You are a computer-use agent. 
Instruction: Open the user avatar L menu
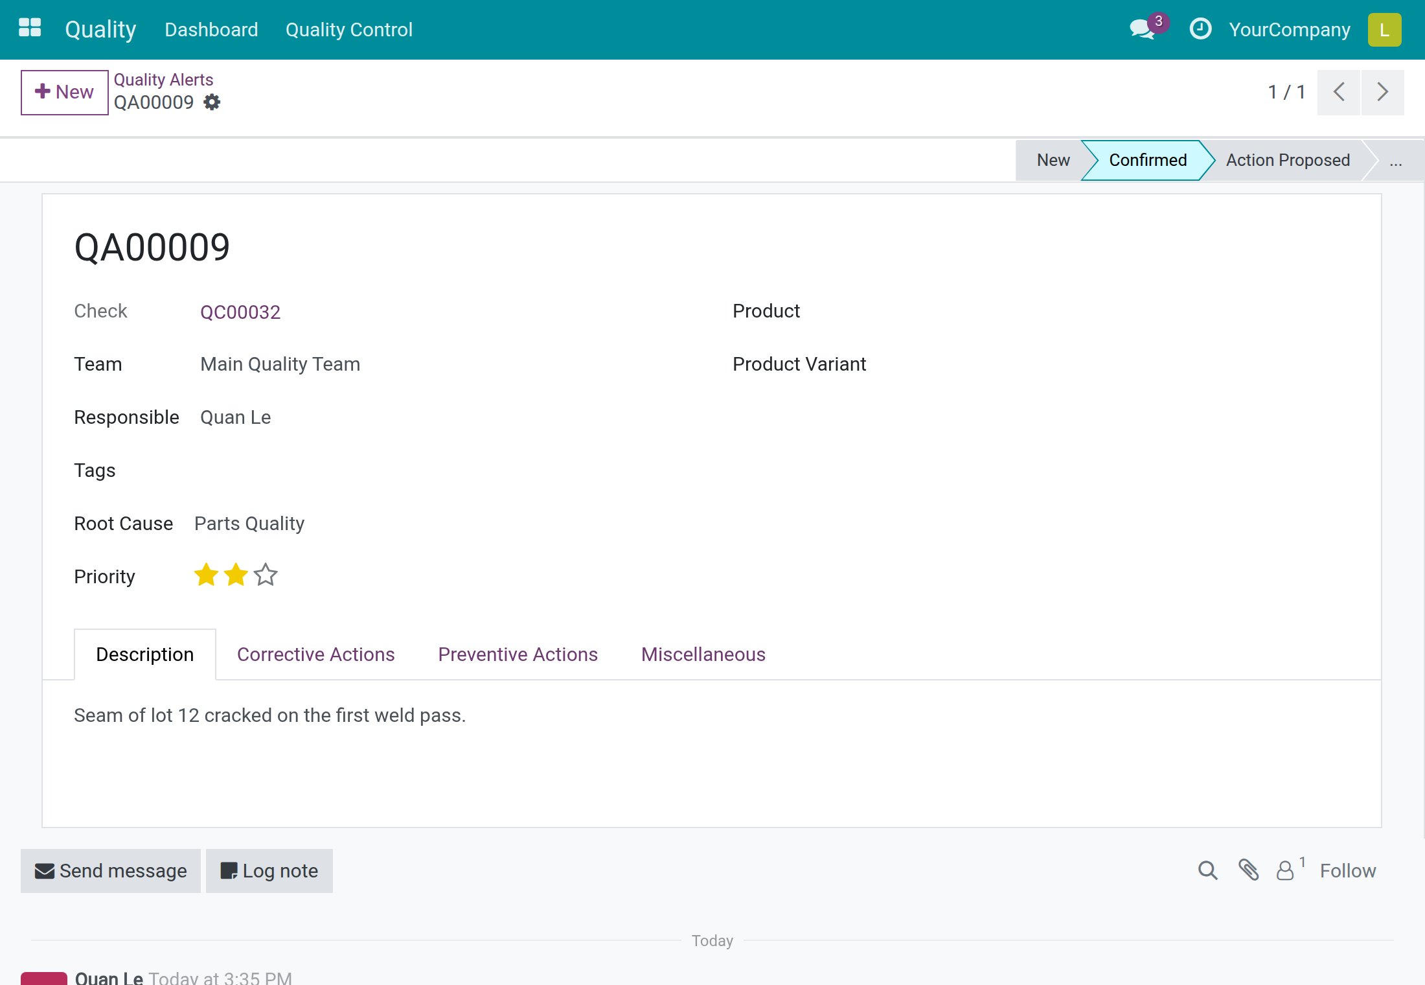click(1384, 30)
